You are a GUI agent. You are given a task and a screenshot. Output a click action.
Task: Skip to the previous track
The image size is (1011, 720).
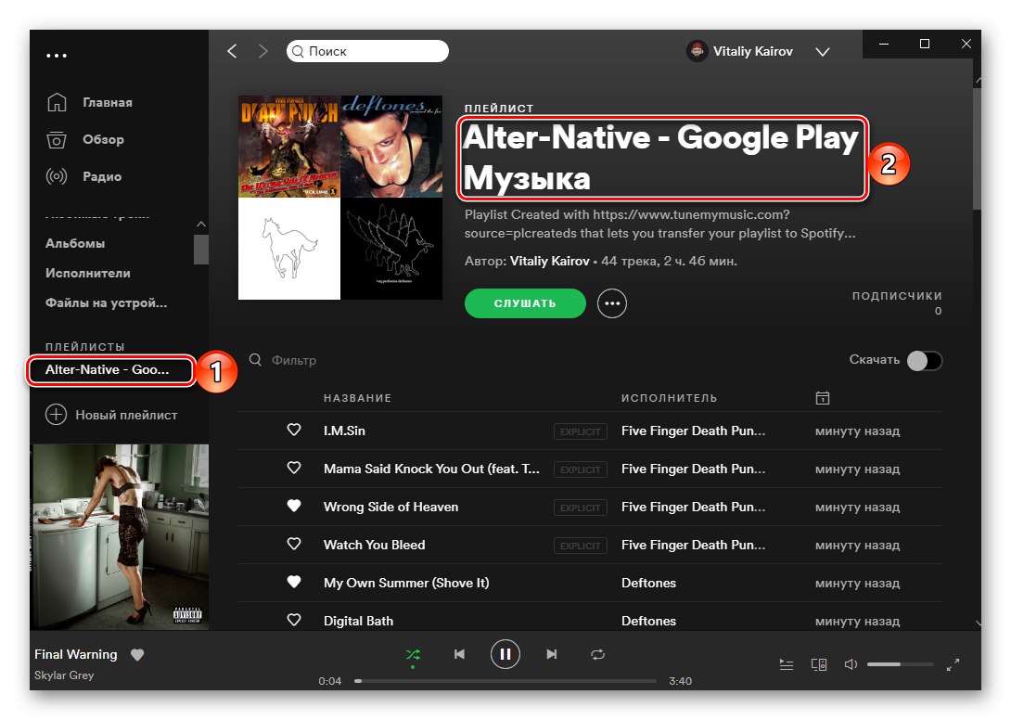click(459, 654)
